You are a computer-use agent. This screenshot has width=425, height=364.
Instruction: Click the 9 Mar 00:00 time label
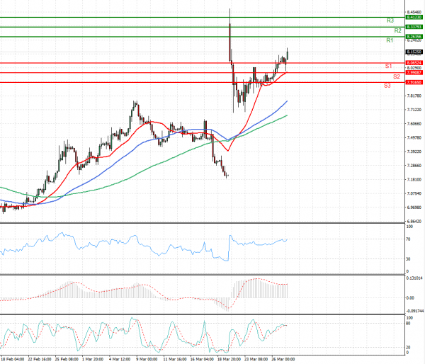[x=147, y=359]
